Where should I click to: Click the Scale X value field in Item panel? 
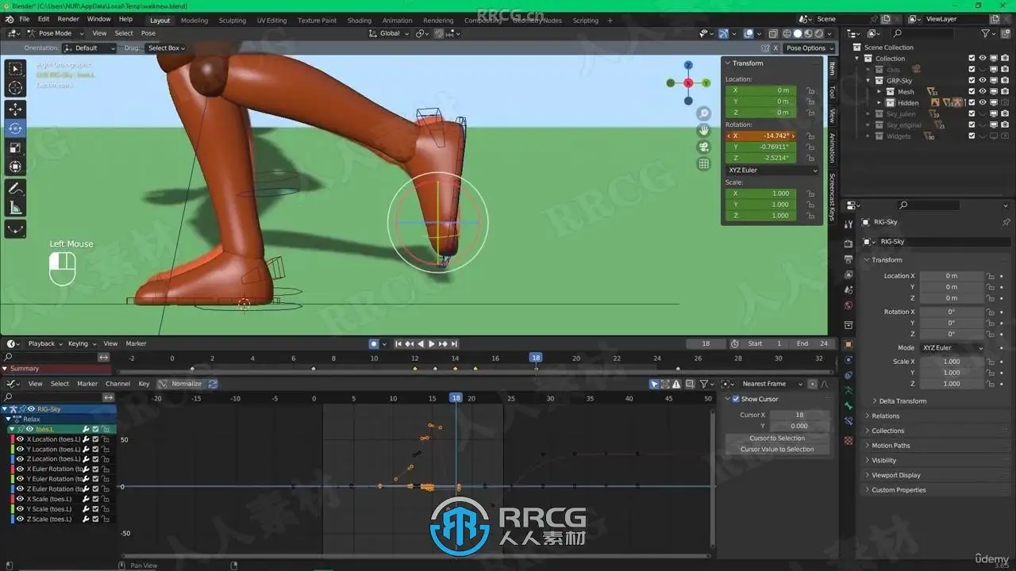click(x=761, y=194)
